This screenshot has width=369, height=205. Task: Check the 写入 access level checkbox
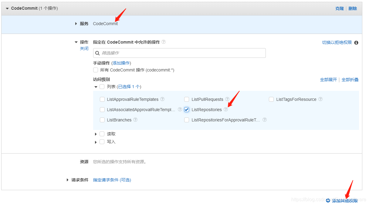pyautogui.click(x=102, y=142)
